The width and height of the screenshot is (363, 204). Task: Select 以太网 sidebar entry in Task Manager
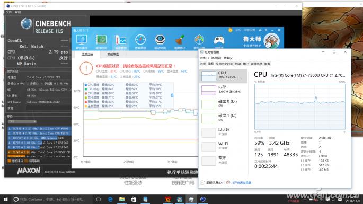(223, 132)
